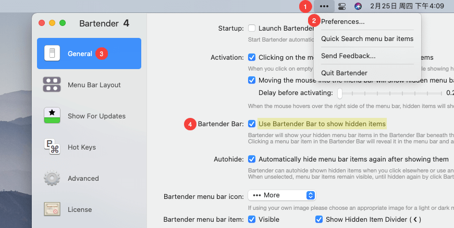Select Quick Search menu bar items
This screenshot has width=454, height=228.
[367, 38]
